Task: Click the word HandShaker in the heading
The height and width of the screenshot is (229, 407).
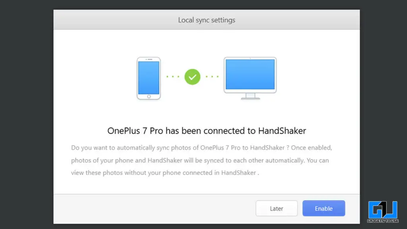Action: click(282, 130)
